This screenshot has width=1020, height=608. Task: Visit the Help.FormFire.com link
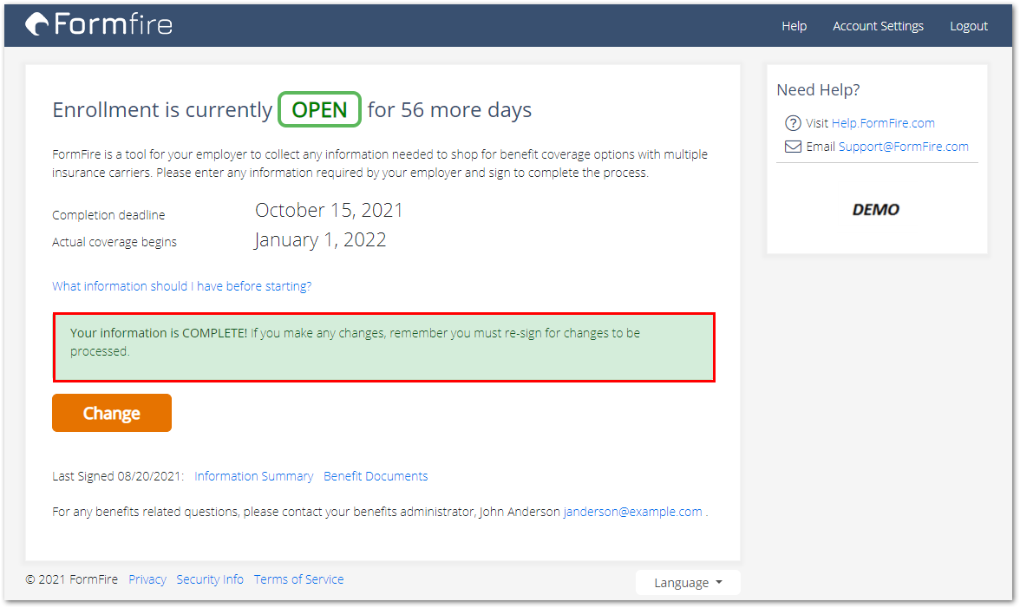tap(883, 123)
